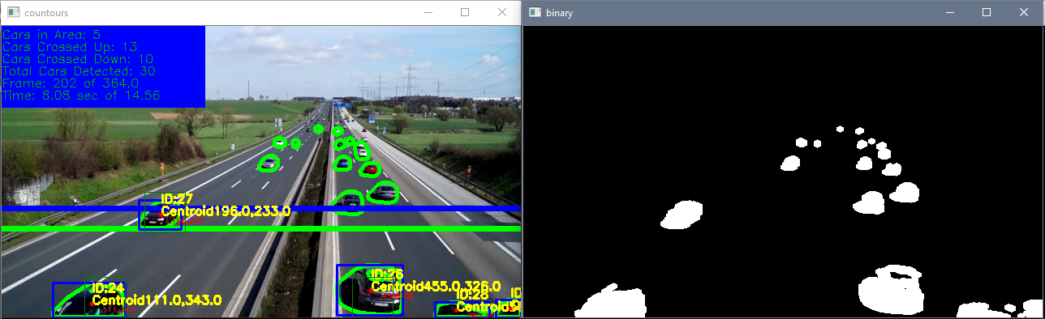Close the countours window
Image resolution: width=1045 pixels, height=319 pixels.
(x=502, y=13)
